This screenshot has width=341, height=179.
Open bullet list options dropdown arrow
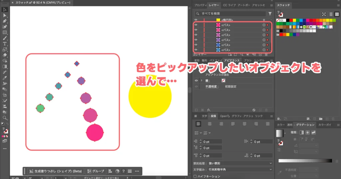[201, 133]
